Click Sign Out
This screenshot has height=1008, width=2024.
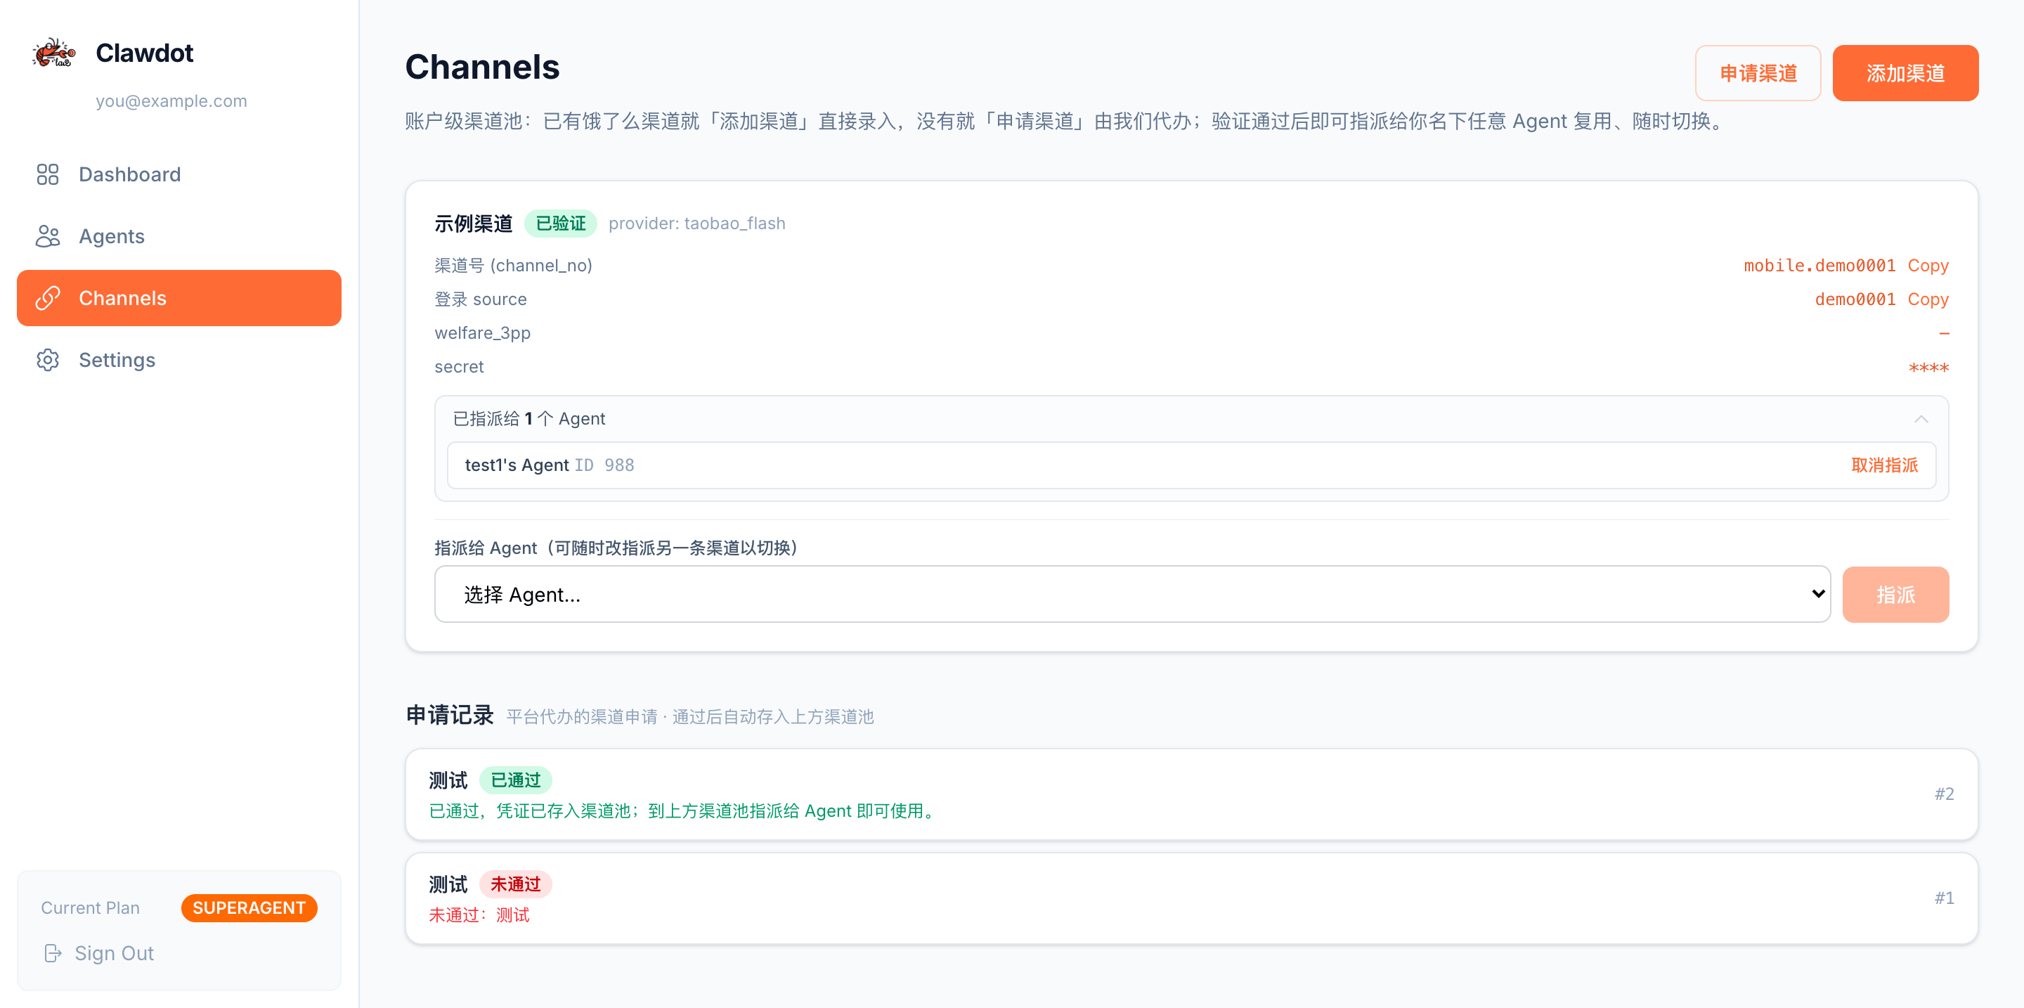coord(100,953)
